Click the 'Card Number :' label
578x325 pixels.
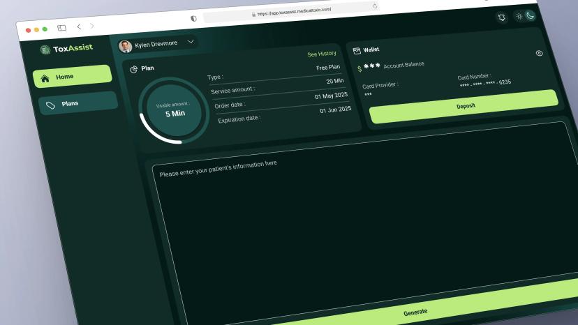[x=474, y=77]
